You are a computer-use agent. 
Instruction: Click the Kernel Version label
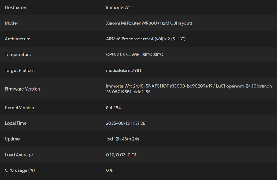tap(20, 108)
